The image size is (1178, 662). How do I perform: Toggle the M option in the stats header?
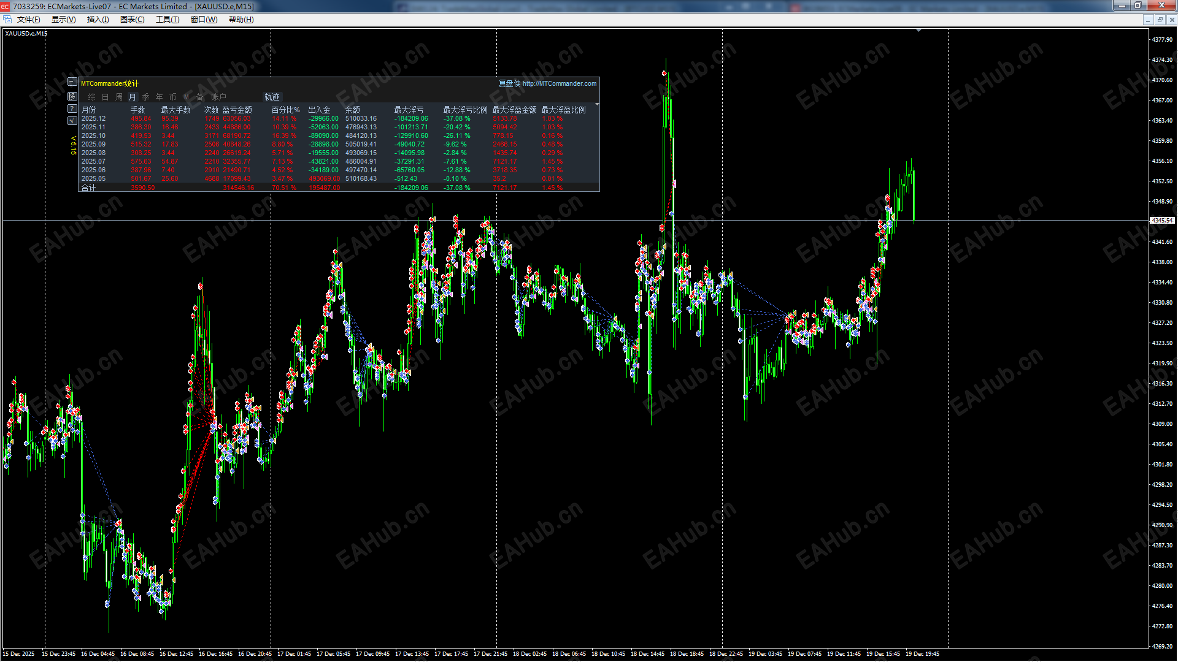point(186,96)
